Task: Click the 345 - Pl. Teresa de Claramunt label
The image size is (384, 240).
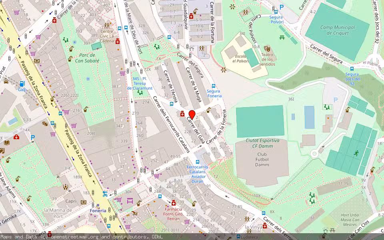Action: tap(140, 83)
